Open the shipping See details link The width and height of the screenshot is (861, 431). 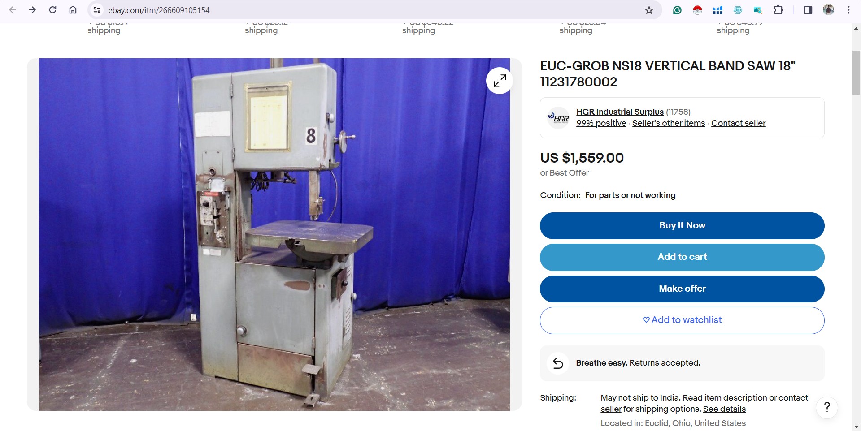pyautogui.click(x=724, y=409)
